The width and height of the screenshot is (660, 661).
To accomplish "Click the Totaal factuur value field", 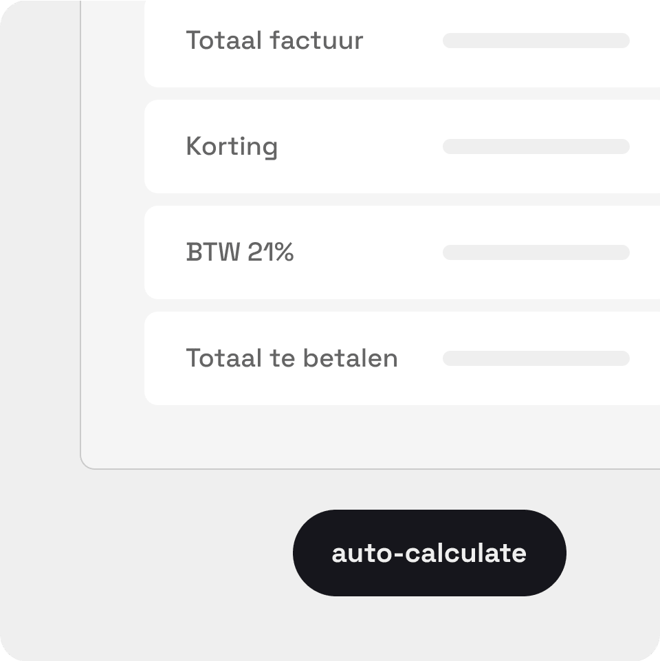I will tap(536, 41).
